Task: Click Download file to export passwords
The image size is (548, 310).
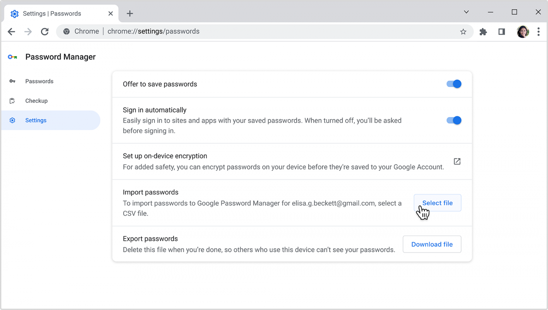Action: click(x=432, y=244)
